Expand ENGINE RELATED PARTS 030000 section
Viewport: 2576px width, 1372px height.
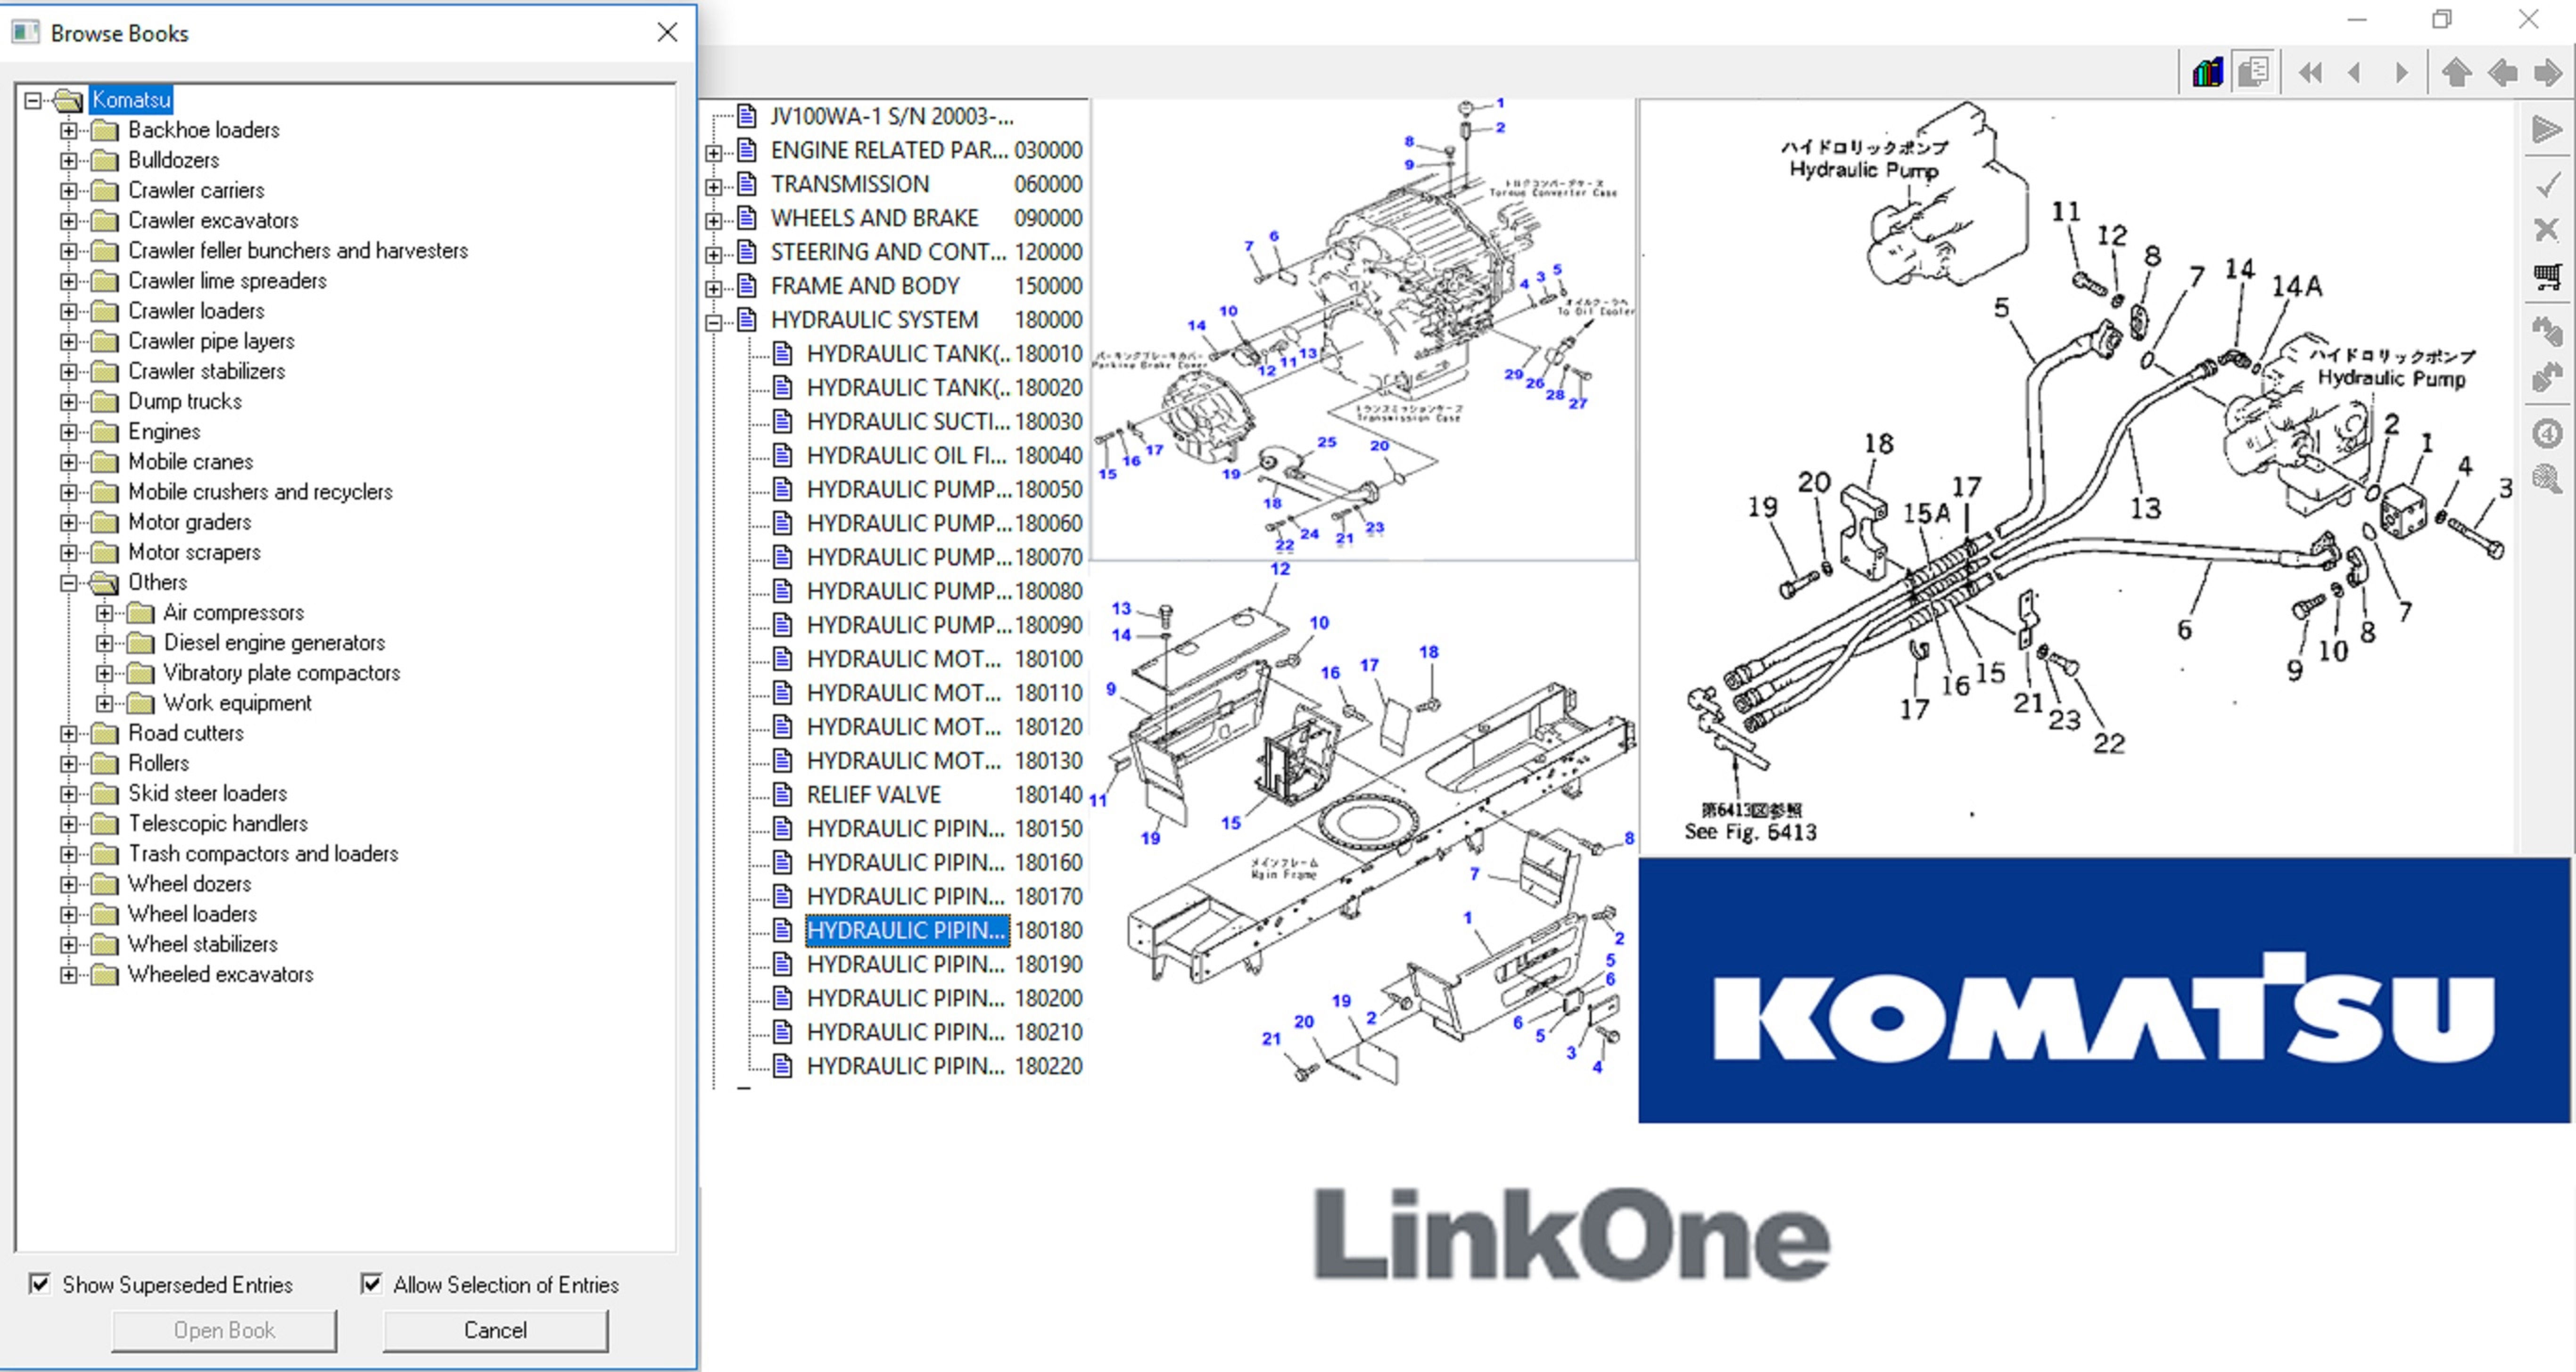[713, 153]
